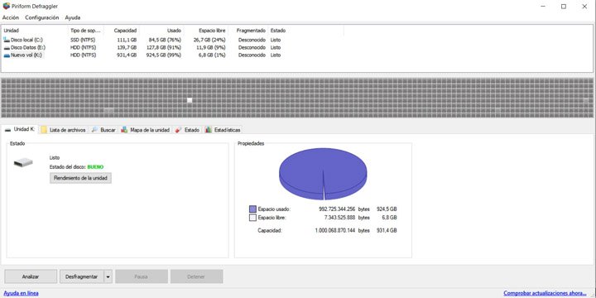Click the blocks icon of Mapa de la unidad tab
Image resolution: width=596 pixels, height=298 pixels.
click(124, 130)
